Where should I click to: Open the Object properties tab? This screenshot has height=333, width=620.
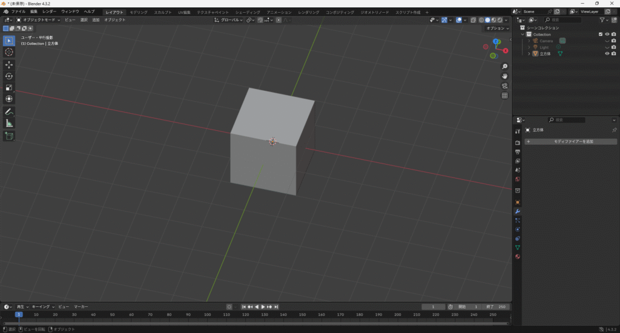[x=517, y=202]
